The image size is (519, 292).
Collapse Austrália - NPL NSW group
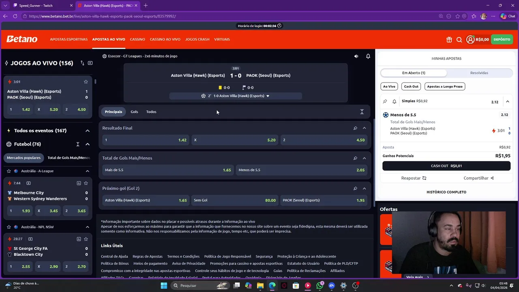point(87,227)
